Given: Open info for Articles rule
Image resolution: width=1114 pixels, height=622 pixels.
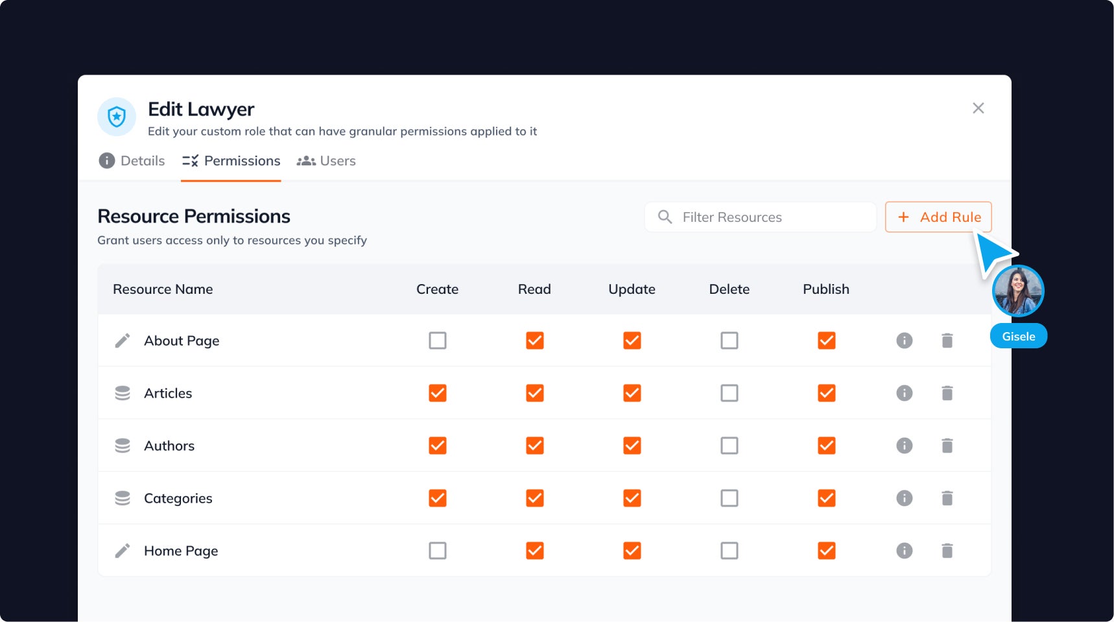Looking at the screenshot, I should coord(905,393).
